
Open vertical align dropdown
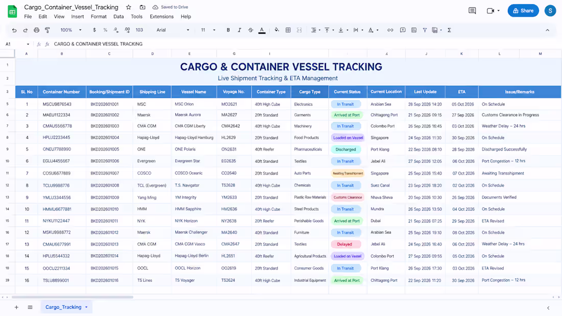(x=329, y=30)
